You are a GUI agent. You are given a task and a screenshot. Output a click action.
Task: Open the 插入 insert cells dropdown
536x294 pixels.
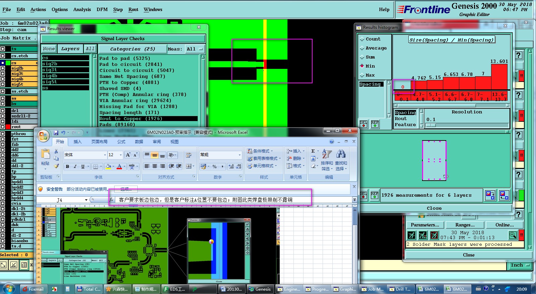click(295, 151)
